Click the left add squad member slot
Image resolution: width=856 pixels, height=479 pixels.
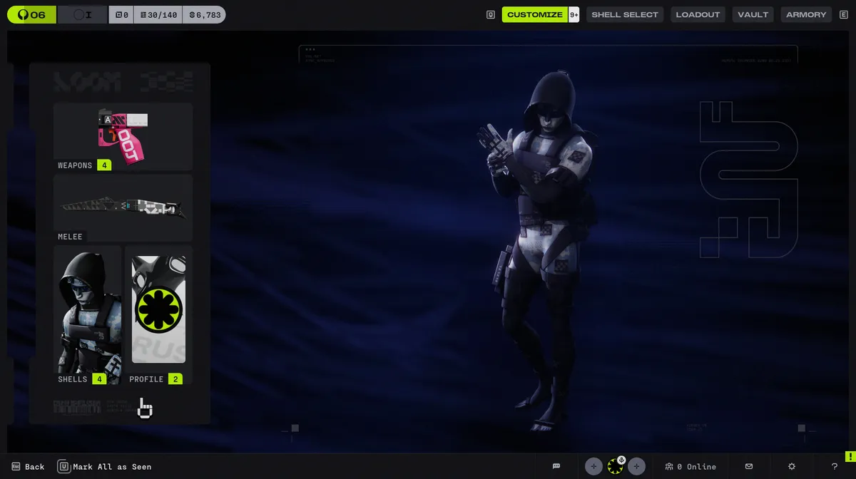point(593,466)
